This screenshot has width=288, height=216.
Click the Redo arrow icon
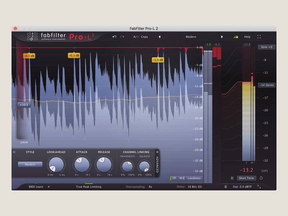coord(122,37)
